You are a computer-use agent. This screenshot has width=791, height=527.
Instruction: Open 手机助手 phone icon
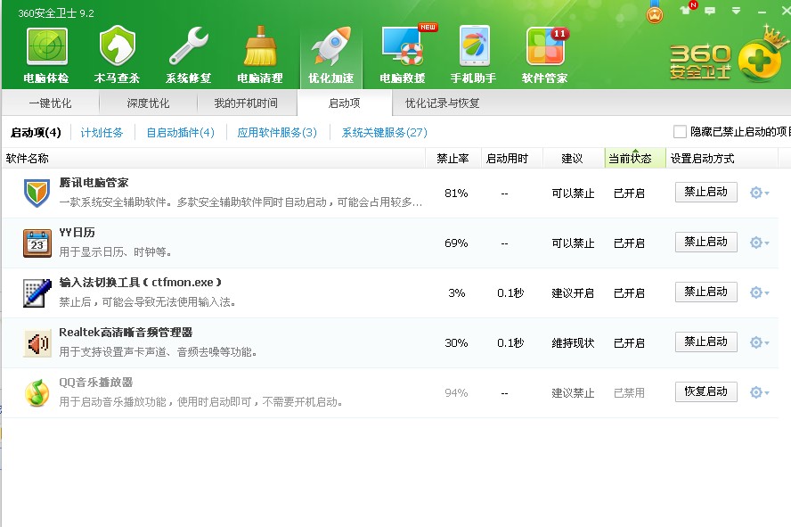pos(474,46)
